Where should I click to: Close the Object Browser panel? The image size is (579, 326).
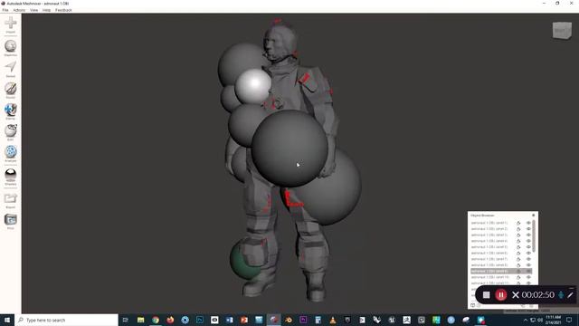[x=533, y=216]
